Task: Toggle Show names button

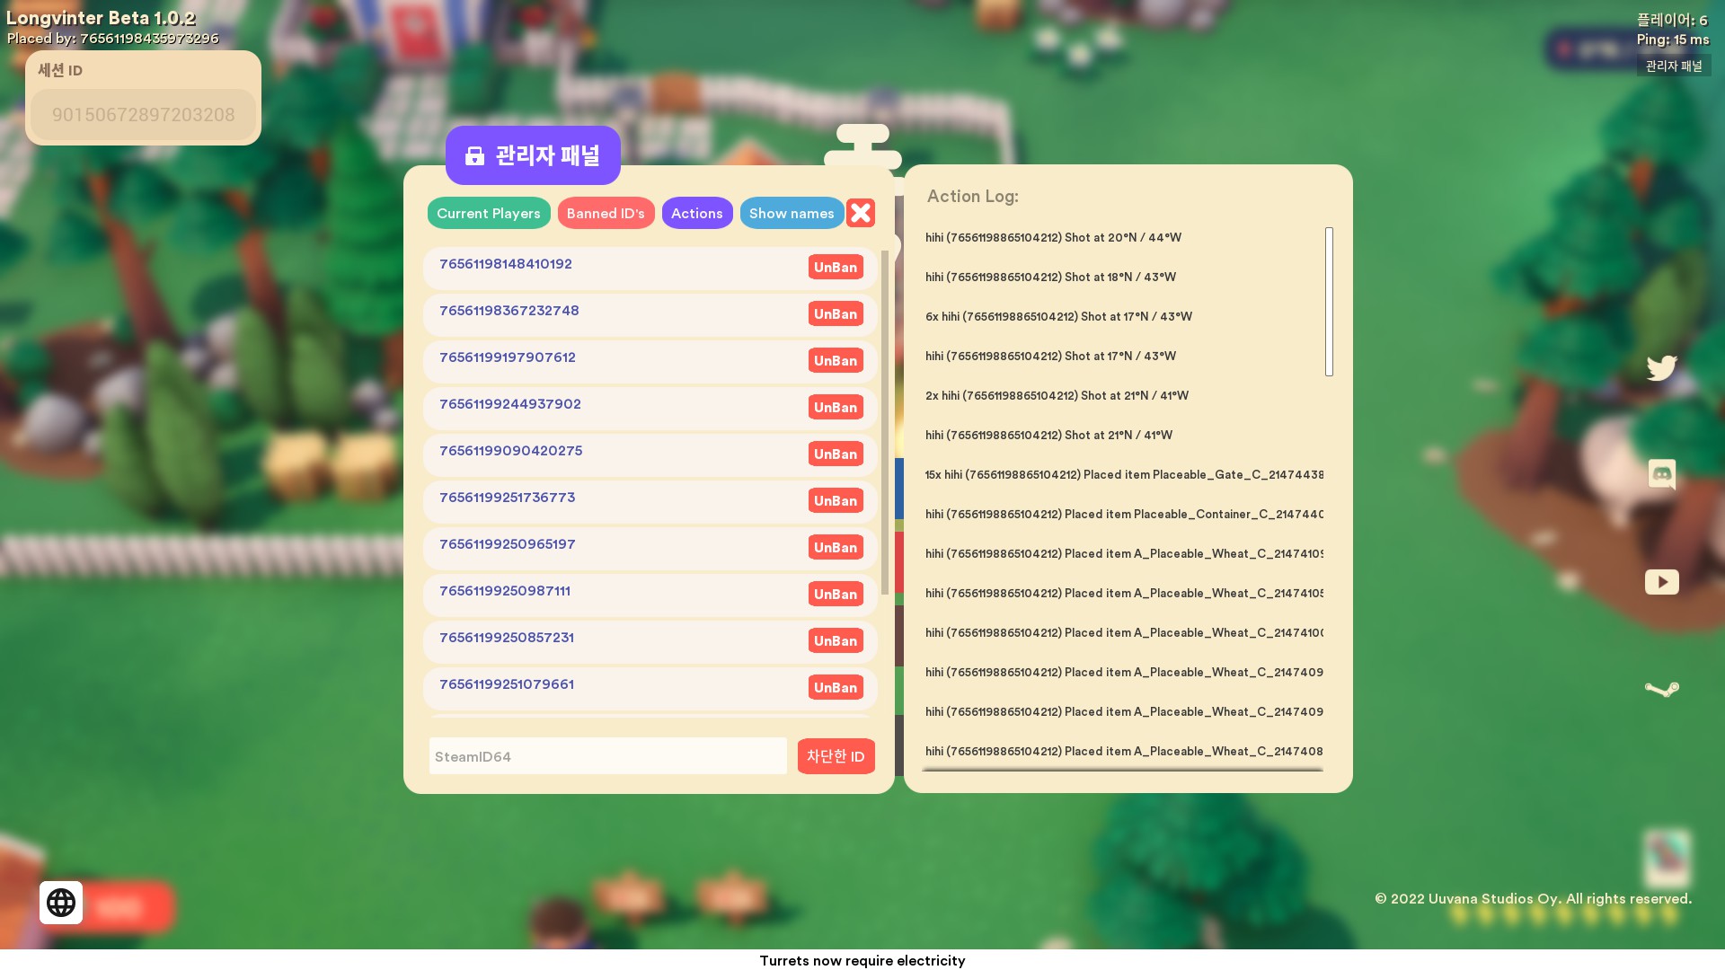Action: [x=791, y=214]
